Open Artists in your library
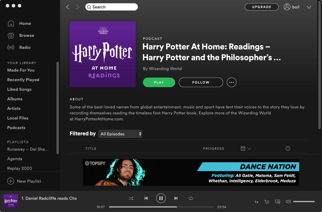322x212 pixels. (14, 108)
